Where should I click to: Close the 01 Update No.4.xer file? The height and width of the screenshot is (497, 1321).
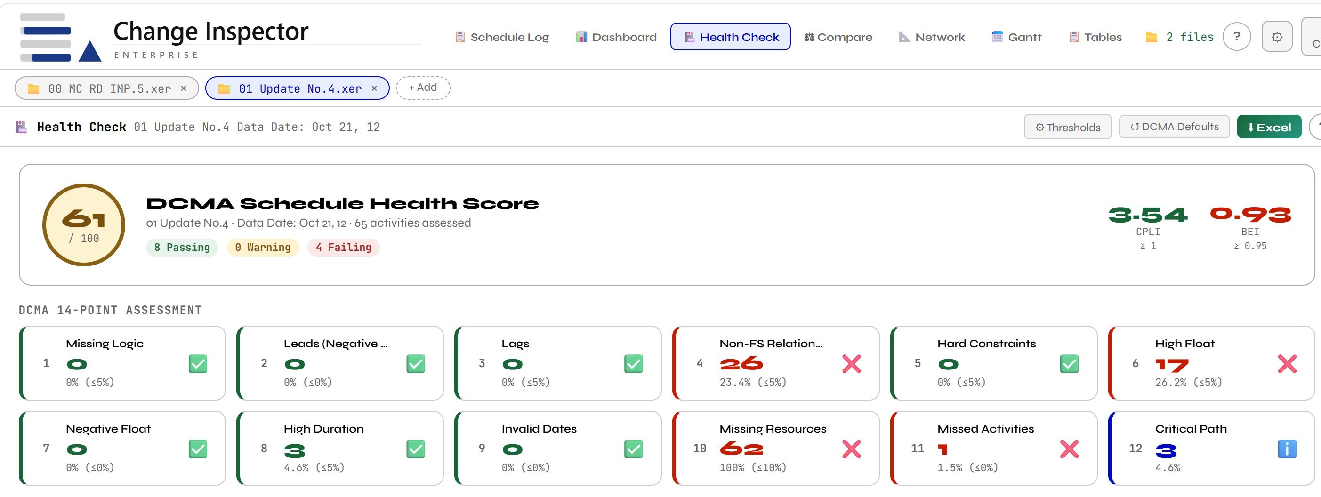coord(374,89)
